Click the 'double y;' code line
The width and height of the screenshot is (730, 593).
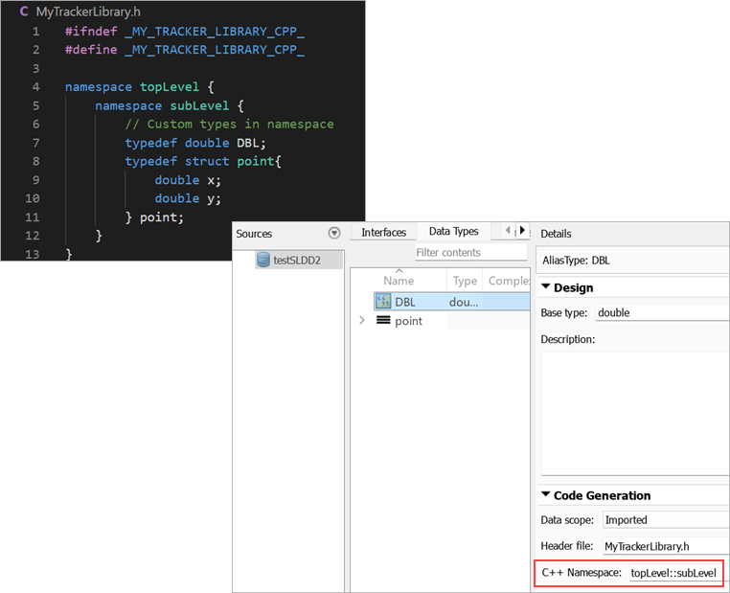click(188, 198)
